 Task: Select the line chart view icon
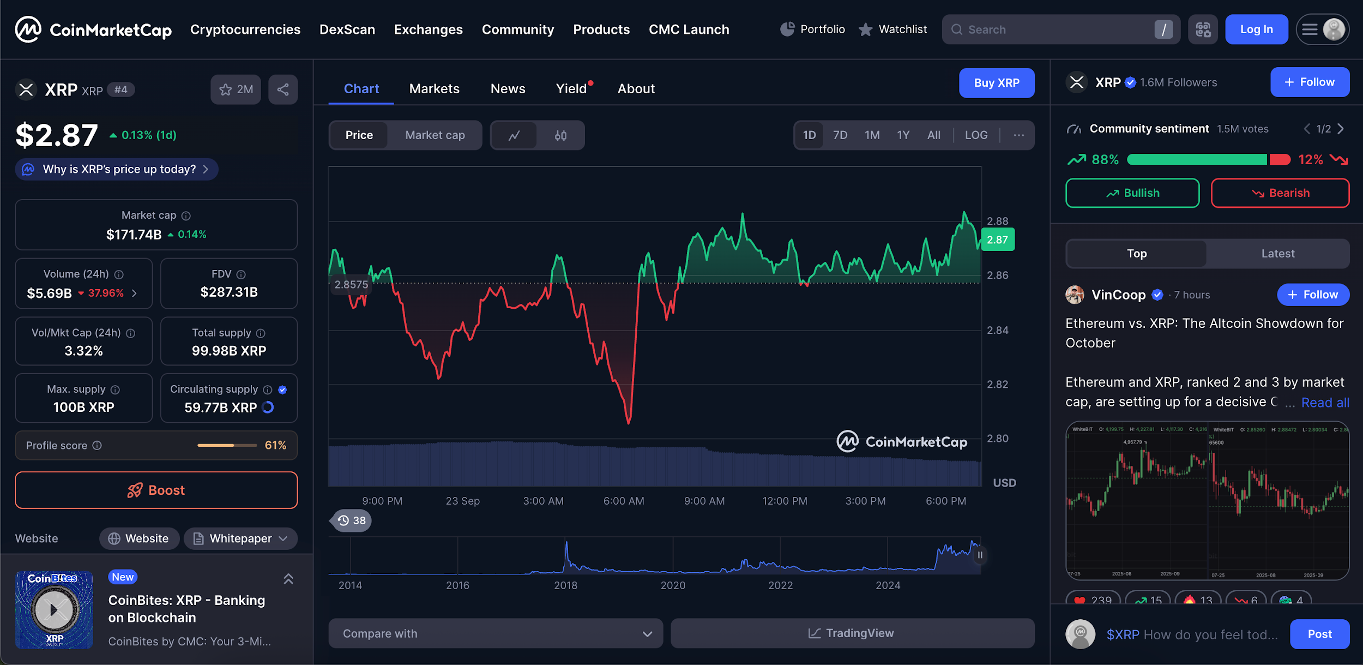[x=514, y=135]
